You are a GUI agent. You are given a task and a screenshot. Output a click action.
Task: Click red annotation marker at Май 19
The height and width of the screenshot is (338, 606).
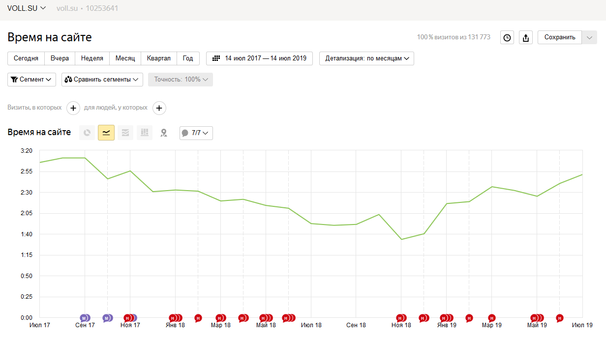[x=534, y=318]
